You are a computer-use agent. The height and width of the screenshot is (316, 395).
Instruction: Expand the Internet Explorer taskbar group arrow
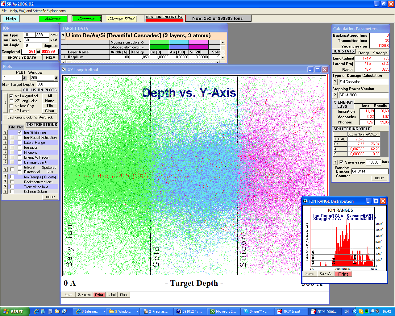104,311
